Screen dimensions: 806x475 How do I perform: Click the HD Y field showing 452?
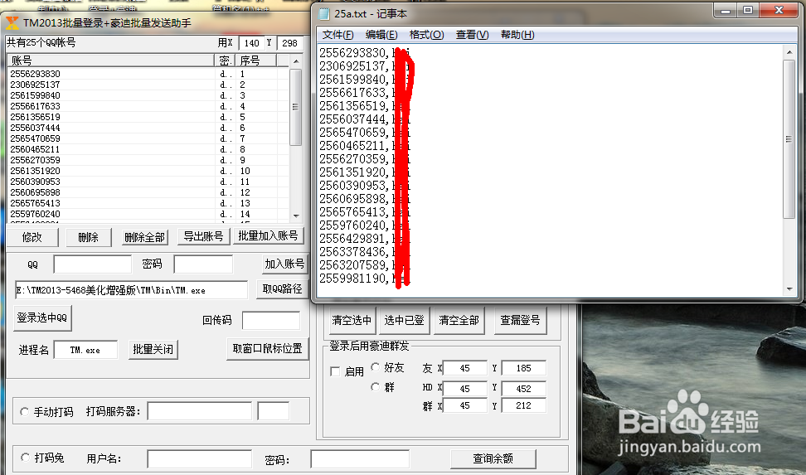524,389
